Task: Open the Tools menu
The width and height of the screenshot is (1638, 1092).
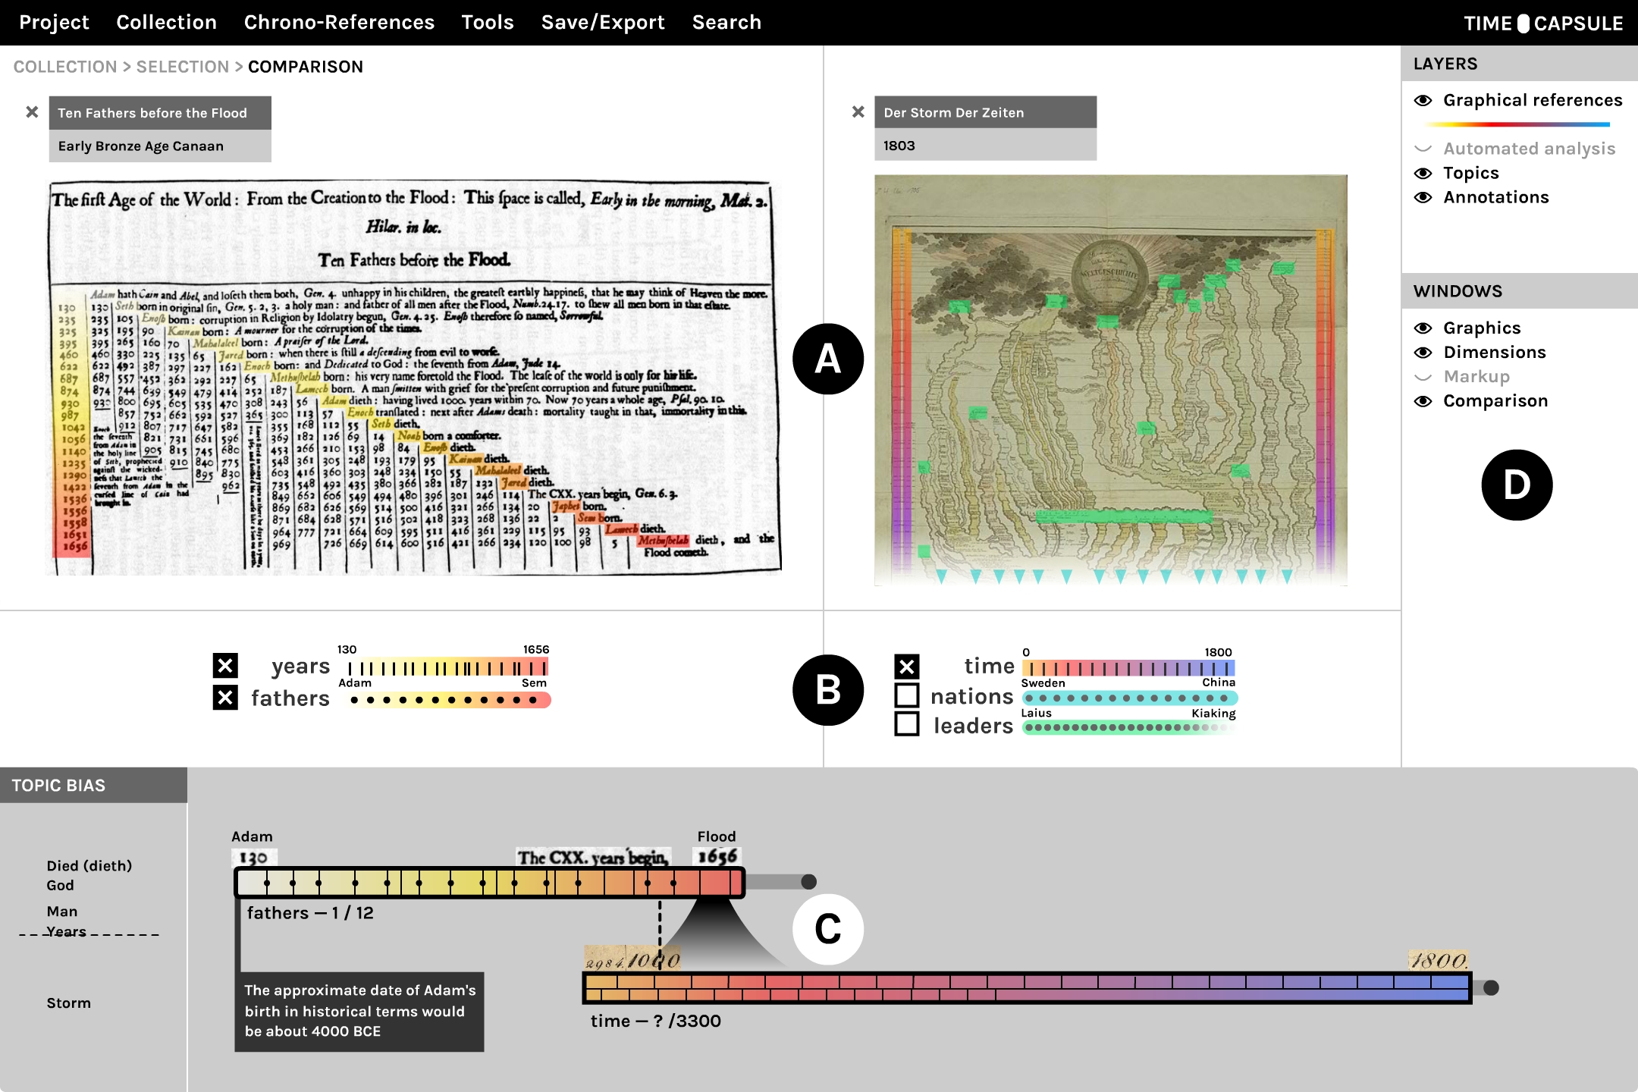Action: [x=488, y=23]
